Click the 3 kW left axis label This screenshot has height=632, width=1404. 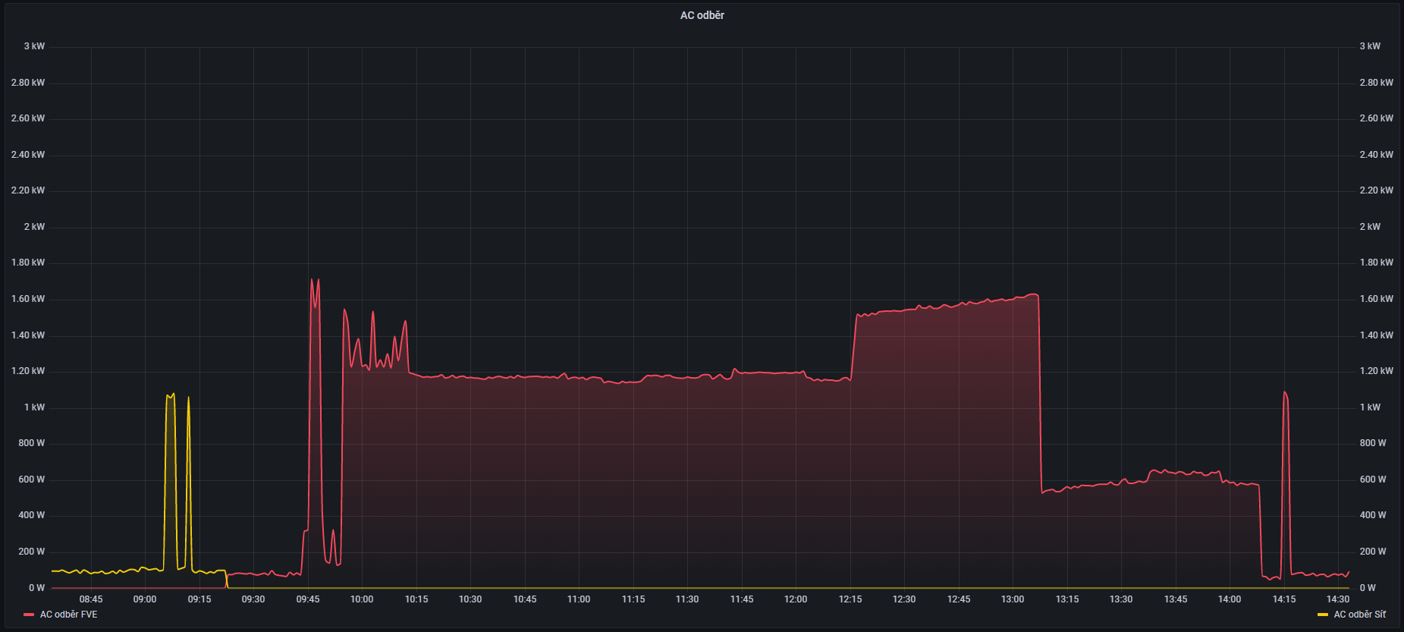(x=34, y=46)
